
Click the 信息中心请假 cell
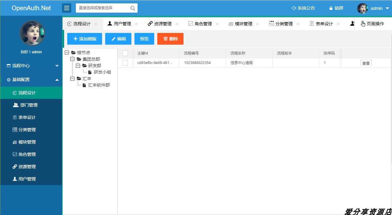pos(249,63)
